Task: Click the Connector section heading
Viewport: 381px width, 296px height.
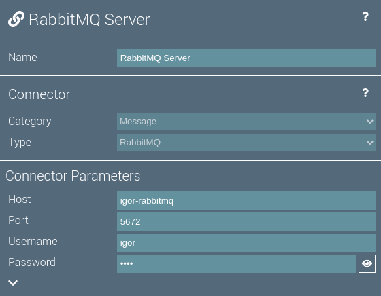Action: tap(39, 94)
